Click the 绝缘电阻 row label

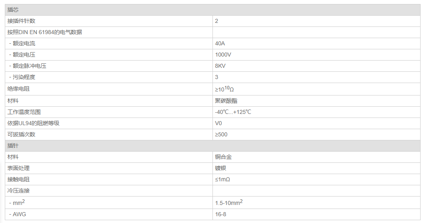coord(18,89)
